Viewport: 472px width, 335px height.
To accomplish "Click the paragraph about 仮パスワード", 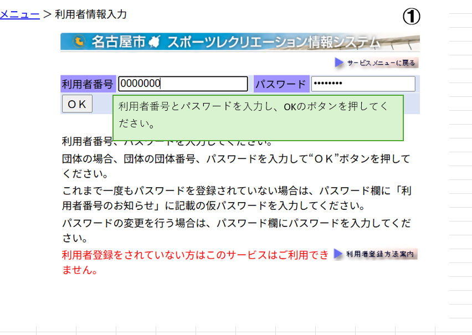I will [236, 198].
